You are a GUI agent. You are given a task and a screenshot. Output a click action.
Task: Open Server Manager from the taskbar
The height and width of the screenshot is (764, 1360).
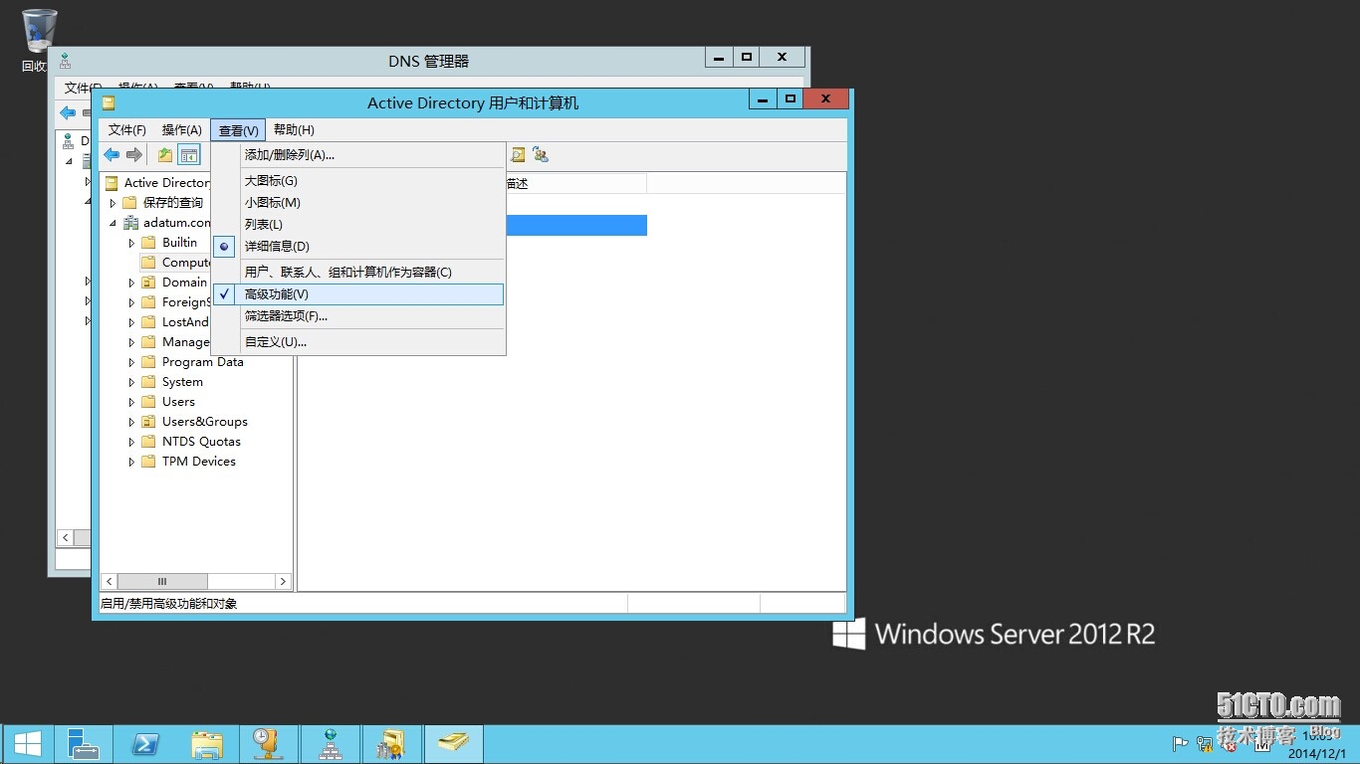click(x=84, y=744)
